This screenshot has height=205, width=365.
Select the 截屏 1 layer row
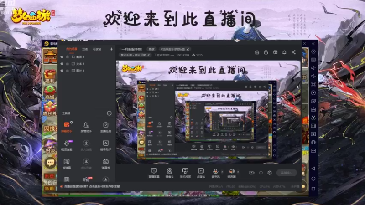pos(86,56)
